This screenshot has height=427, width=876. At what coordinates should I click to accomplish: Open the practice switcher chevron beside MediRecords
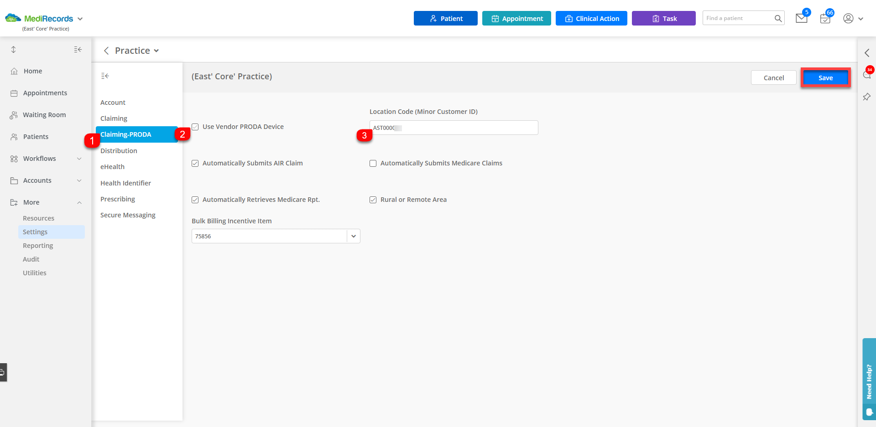click(80, 19)
